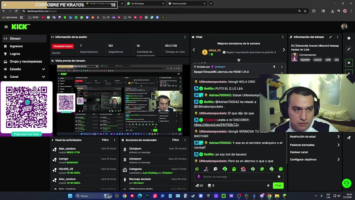The width and height of the screenshot is (355, 200).
Task: Go to next top donor
Action: point(284,50)
